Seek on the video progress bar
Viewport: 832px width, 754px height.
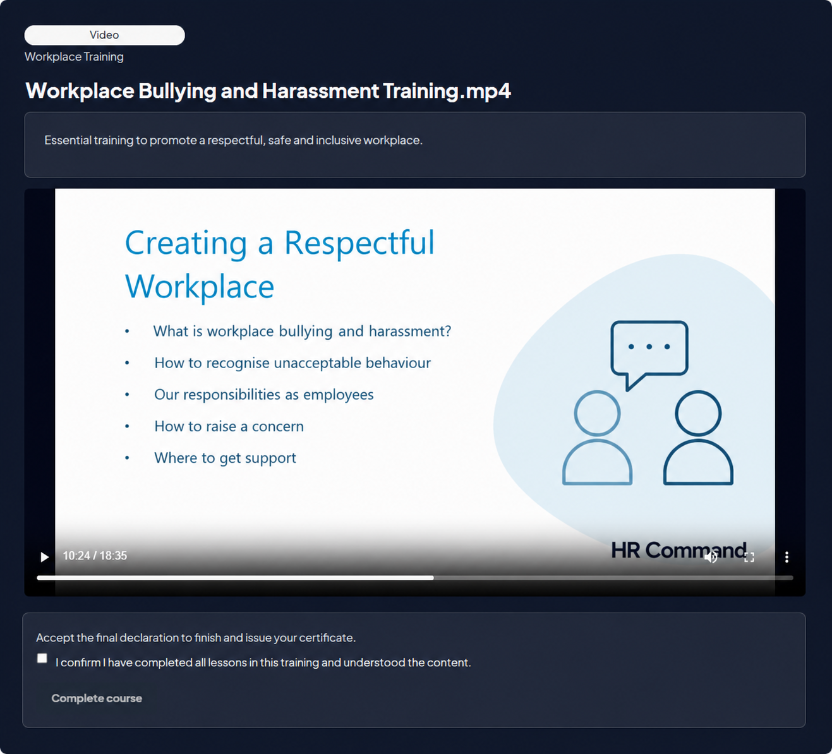click(415, 578)
